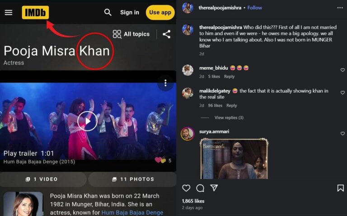Open All topics selector
This screenshot has width=347, height=216.
point(131,34)
